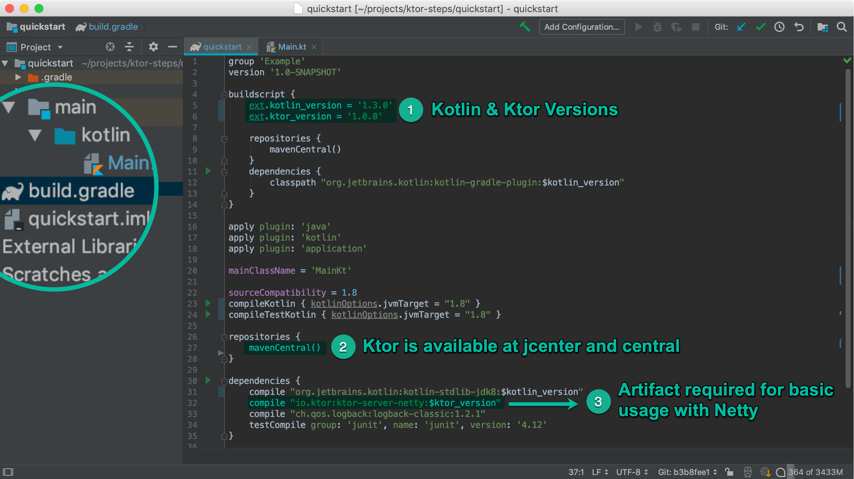Click the apply plugin: 'application' line
Image resolution: width=854 pixels, height=479 pixels.
point(298,249)
